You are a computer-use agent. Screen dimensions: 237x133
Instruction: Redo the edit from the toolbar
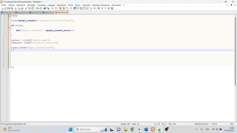(40, 8)
